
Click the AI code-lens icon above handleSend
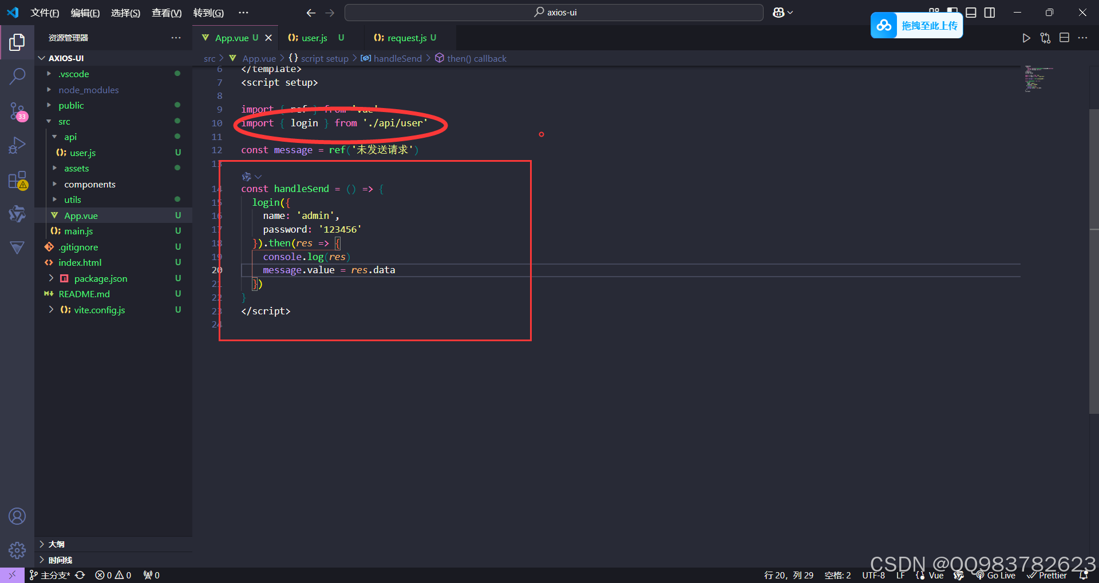click(x=247, y=177)
